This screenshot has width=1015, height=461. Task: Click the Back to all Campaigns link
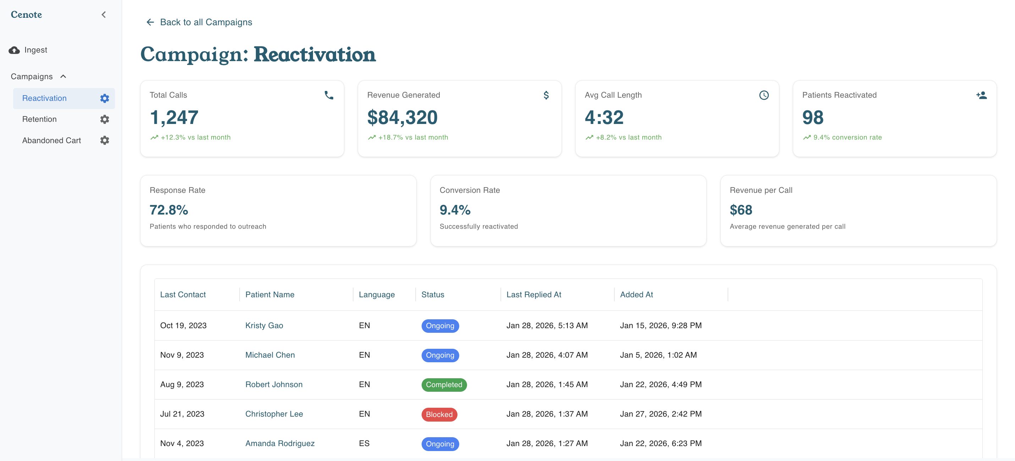[x=206, y=22]
